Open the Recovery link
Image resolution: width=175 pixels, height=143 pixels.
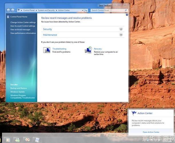[98, 49]
